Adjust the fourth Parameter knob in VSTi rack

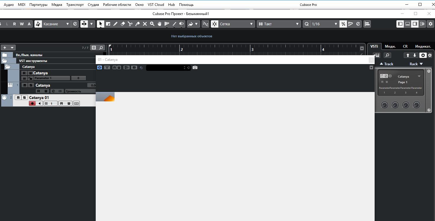(x=416, y=105)
